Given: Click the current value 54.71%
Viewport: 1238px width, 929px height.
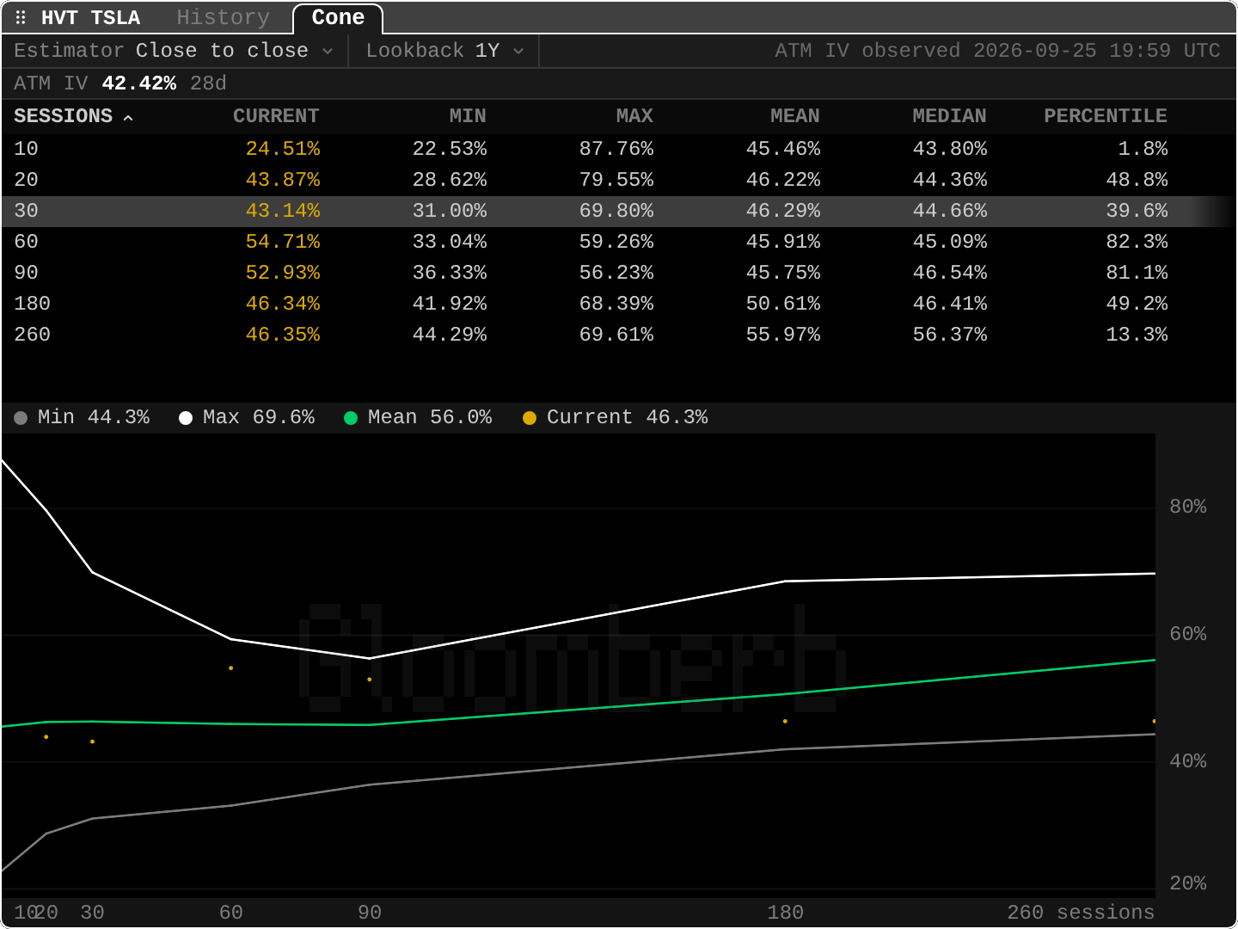Looking at the screenshot, I should tap(283, 242).
